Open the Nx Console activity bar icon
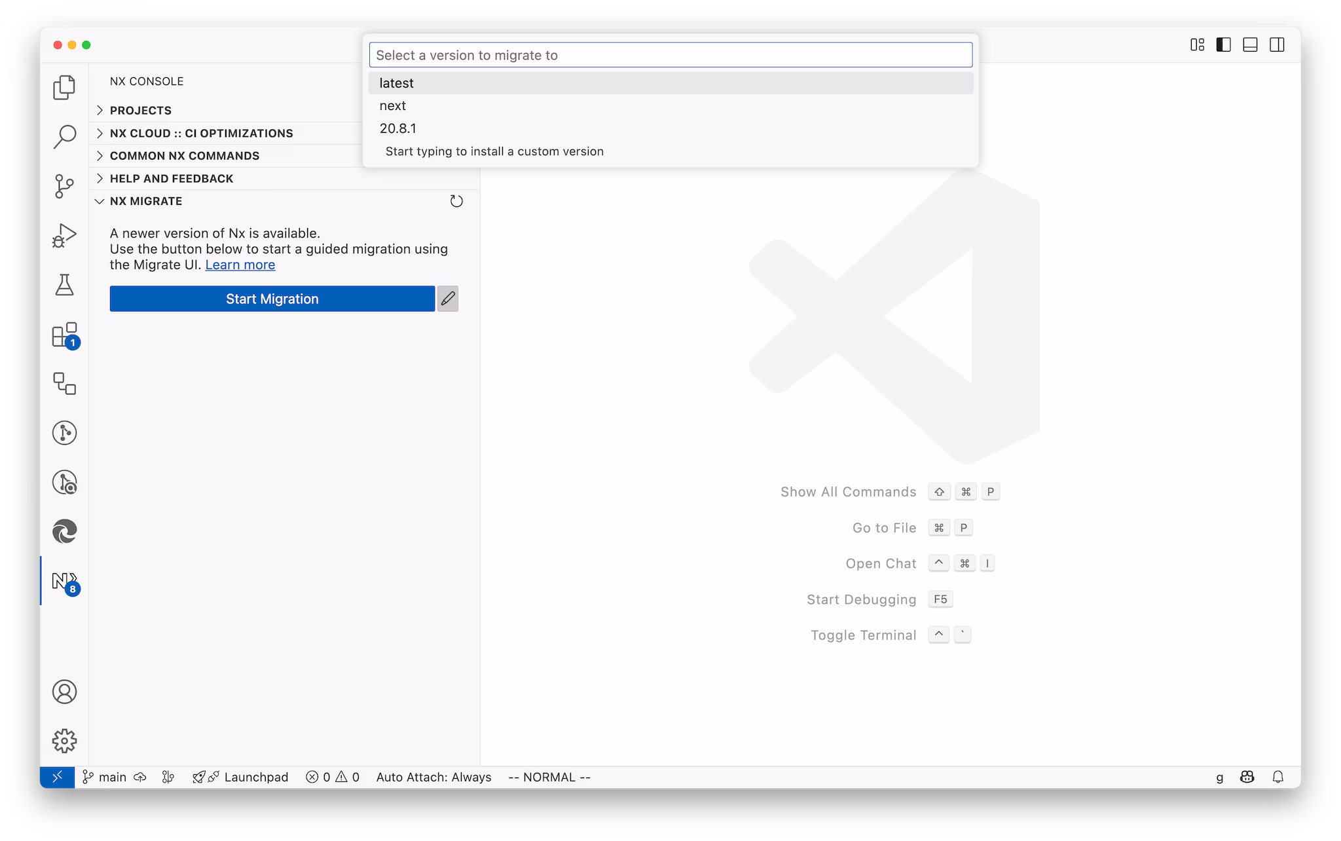This screenshot has width=1341, height=841. click(64, 581)
